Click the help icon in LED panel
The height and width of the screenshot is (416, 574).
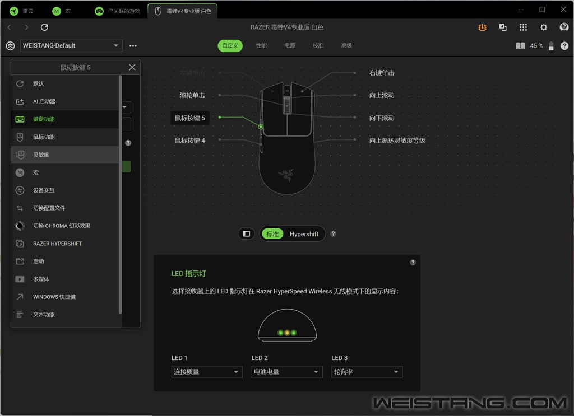(413, 263)
